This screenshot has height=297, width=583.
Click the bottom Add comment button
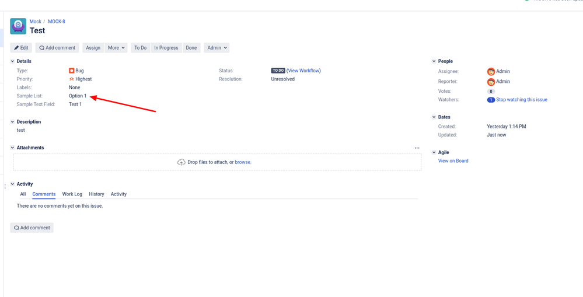tap(32, 228)
